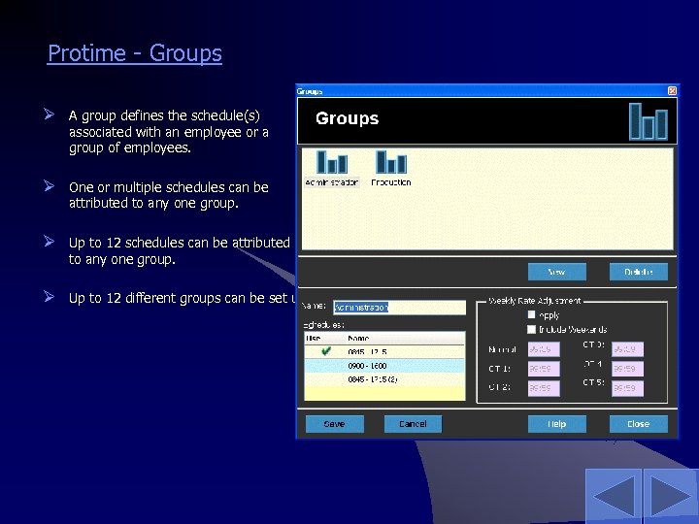Click the OT 1 rate field
Image resolution: width=699 pixels, height=524 pixels.
[544, 369]
